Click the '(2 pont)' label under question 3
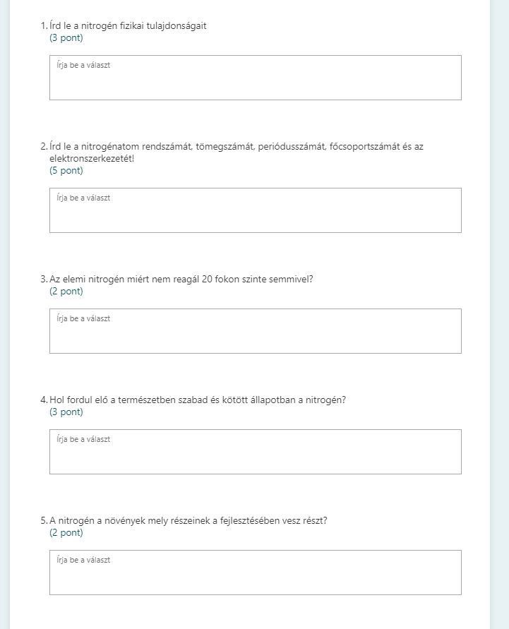The width and height of the screenshot is (509, 629). tap(66, 291)
